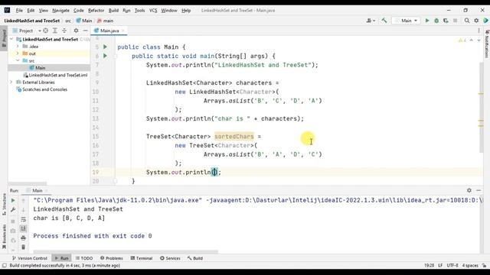Clear all console output trash icon
490x275 pixels.
[x=23, y=247]
